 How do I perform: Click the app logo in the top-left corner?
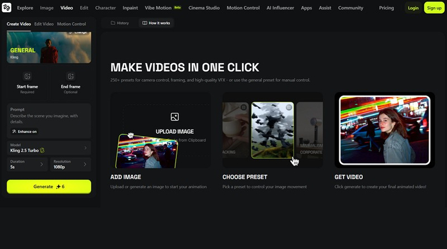tap(7, 8)
